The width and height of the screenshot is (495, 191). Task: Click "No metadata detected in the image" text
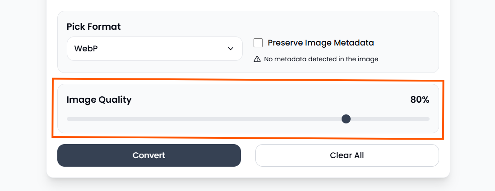click(321, 59)
